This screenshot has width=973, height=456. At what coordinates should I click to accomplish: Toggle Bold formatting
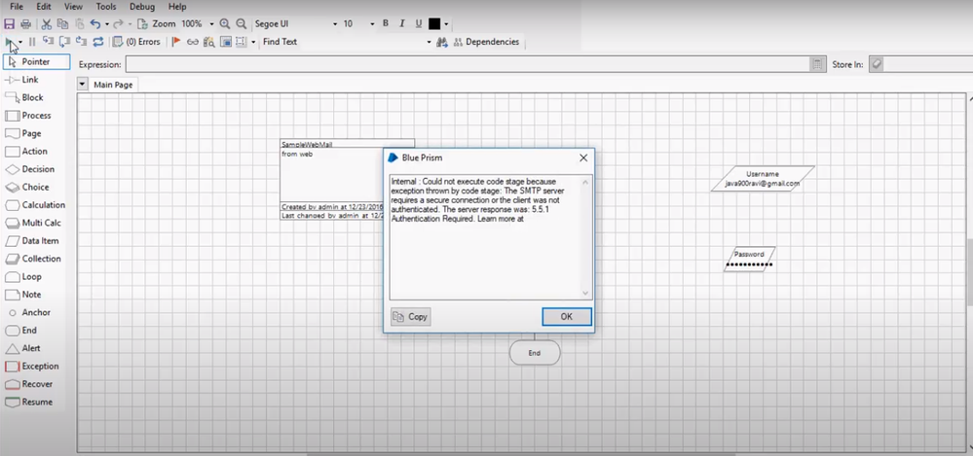(386, 23)
